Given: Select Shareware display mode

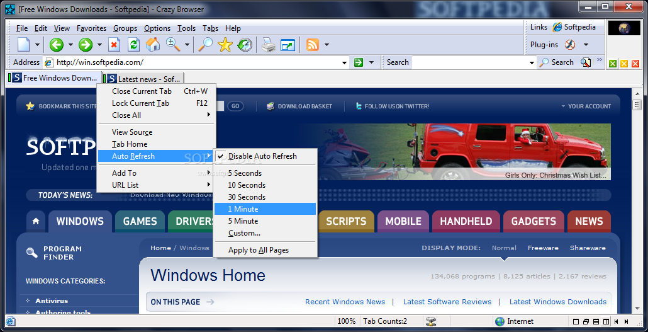Looking at the screenshot, I should point(588,248).
